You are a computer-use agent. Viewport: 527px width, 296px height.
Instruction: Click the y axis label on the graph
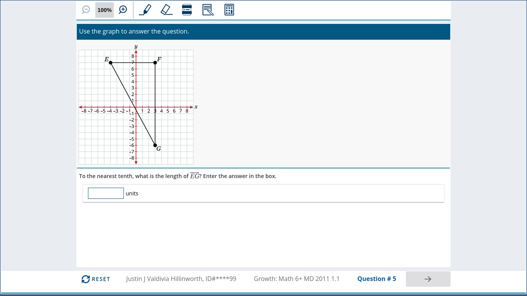pyautogui.click(x=136, y=47)
